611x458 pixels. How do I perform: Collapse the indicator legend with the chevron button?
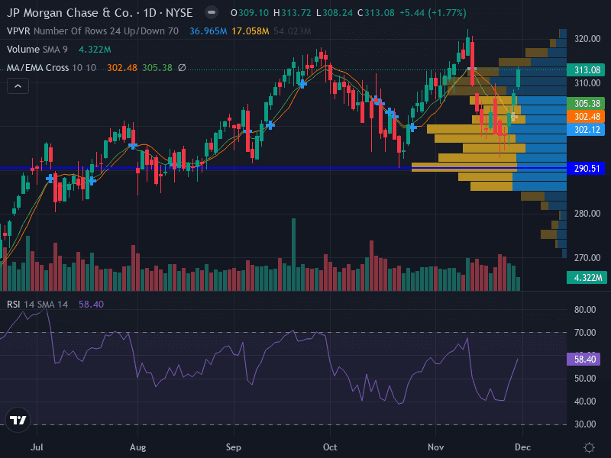coord(18,86)
